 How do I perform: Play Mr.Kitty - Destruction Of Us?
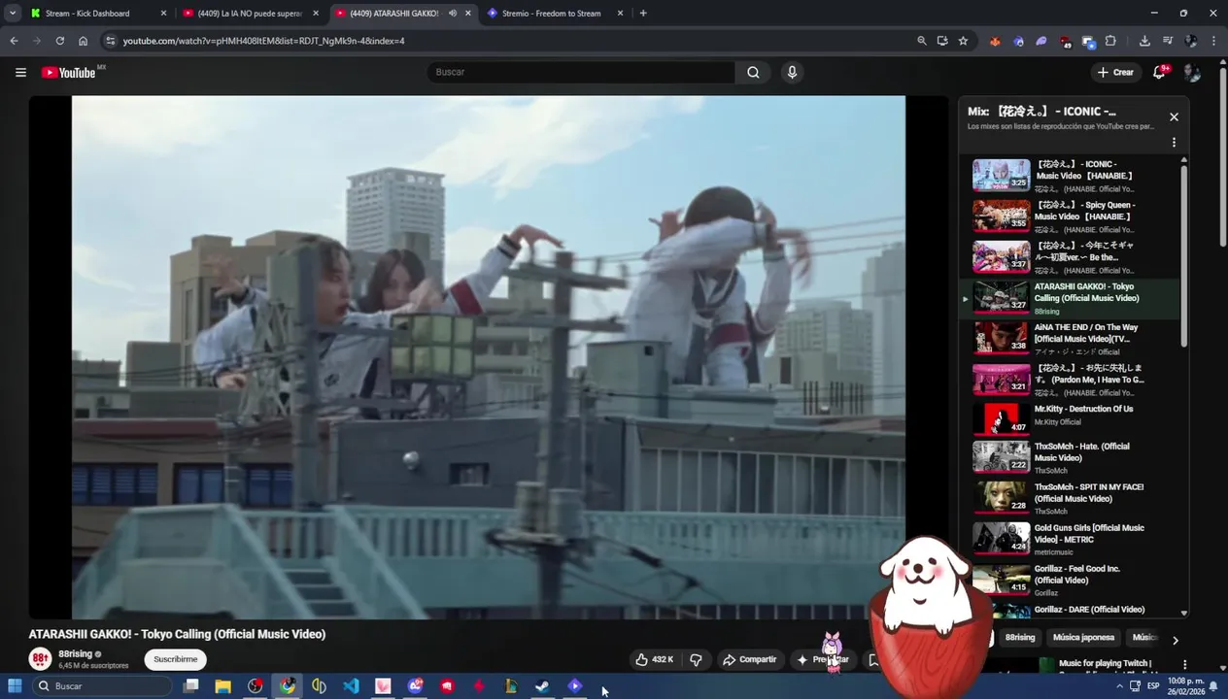pos(1072,420)
